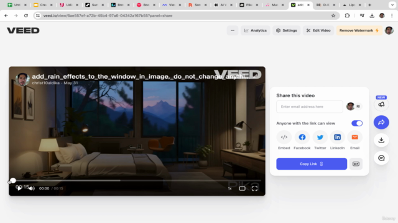Click the Copy Link button

(312, 164)
